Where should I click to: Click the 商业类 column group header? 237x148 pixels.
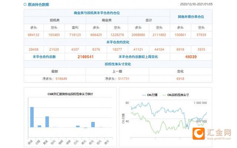pos(107,20)
